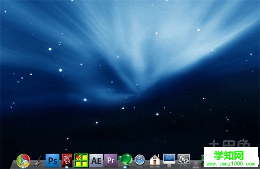Open the Home folder house icon

coord(155,160)
